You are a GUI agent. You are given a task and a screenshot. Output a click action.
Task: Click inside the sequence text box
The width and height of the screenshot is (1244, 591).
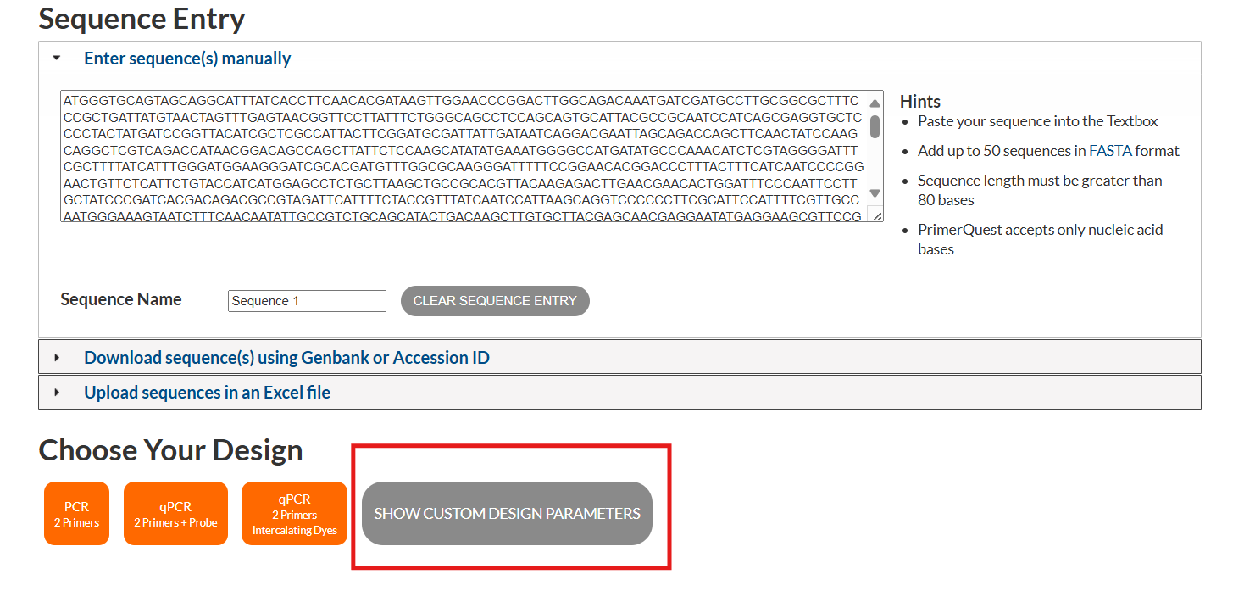click(x=464, y=157)
